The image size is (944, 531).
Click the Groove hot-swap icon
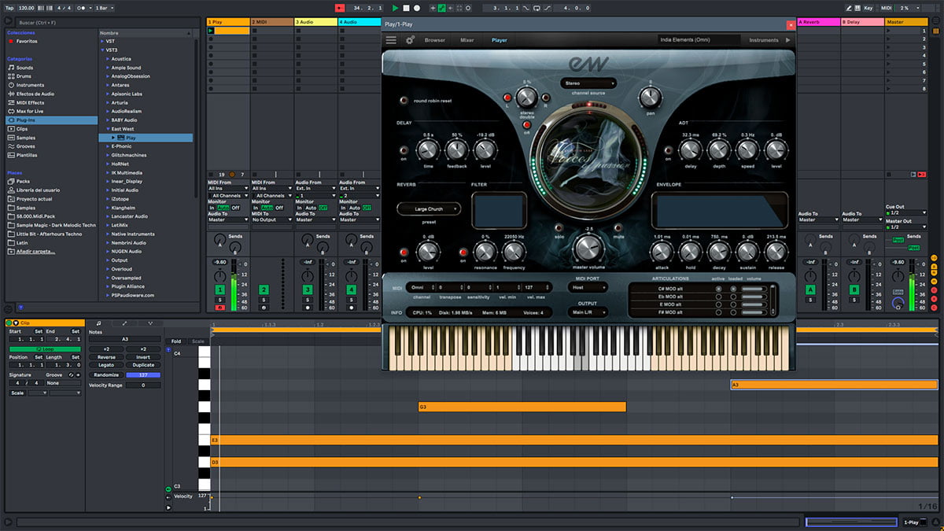click(71, 374)
